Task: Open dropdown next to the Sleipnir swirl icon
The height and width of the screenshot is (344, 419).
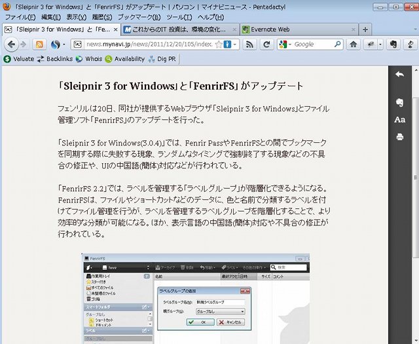Action: pos(64,45)
